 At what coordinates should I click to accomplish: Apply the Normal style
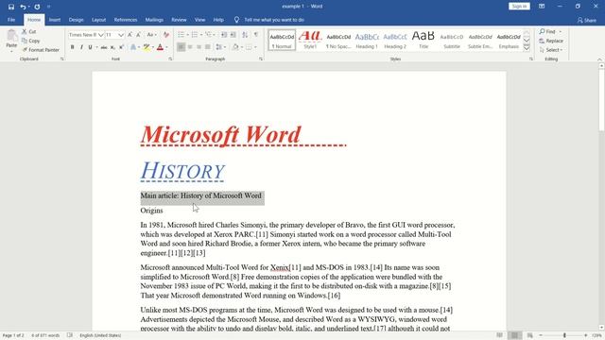282,40
